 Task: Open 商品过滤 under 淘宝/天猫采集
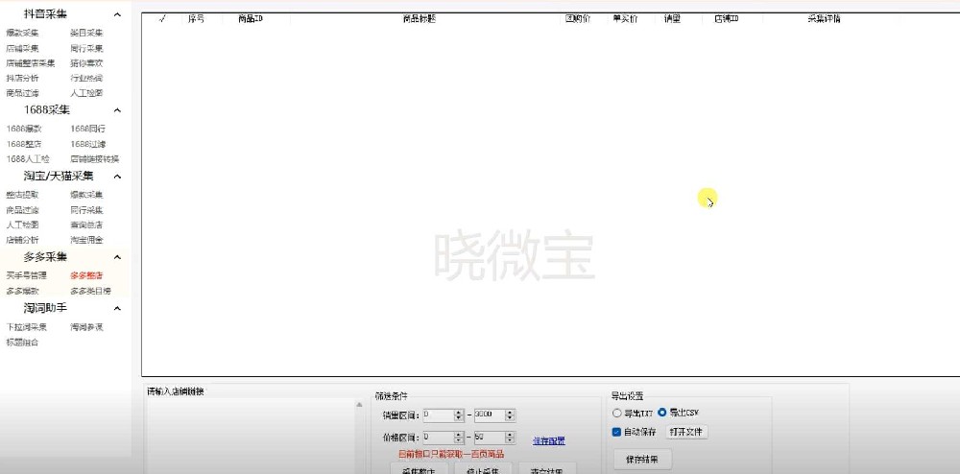tap(23, 210)
